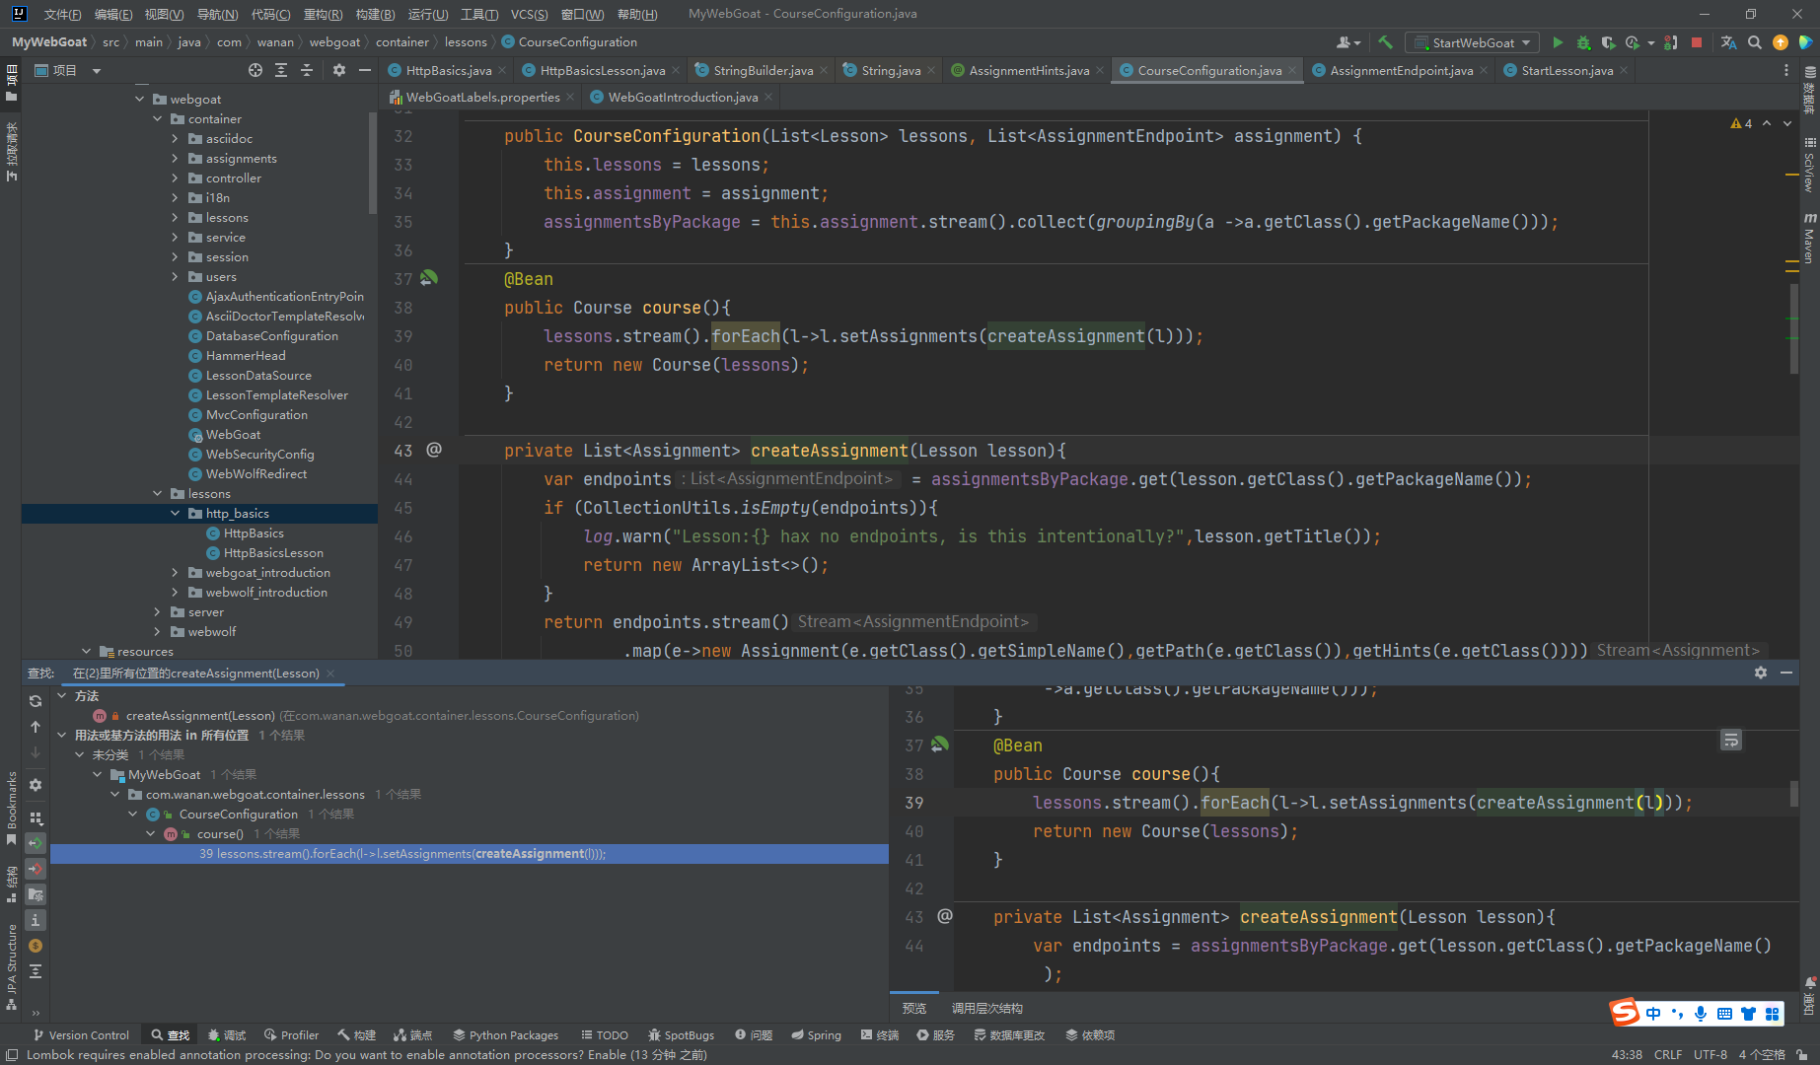Click the Select Opened File target icon
Image resolution: width=1820 pixels, height=1065 pixels.
(x=255, y=70)
